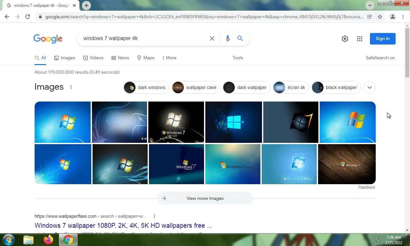Screen dimensions: 410x246
Task: Select the 'wallpaper cave' filter chip
Action: [196, 87]
